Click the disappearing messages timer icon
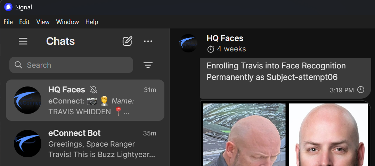Screen dimensions: 375x166 click(x=211, y=49)
